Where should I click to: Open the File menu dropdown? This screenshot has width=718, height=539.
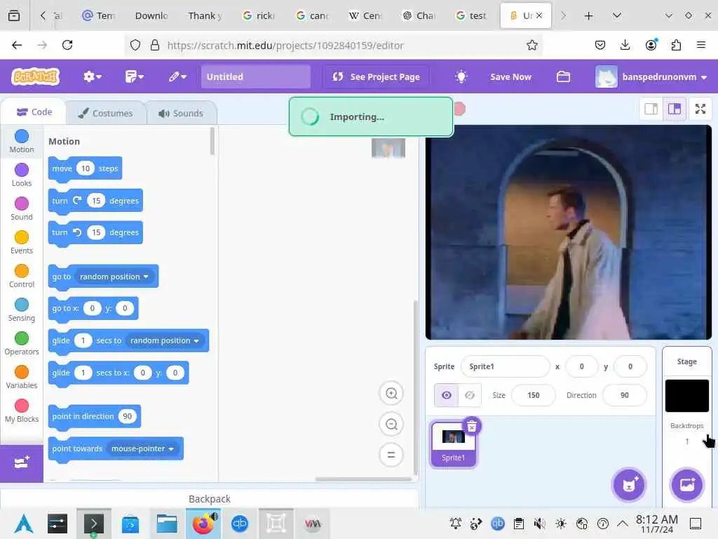click(134, 76)
